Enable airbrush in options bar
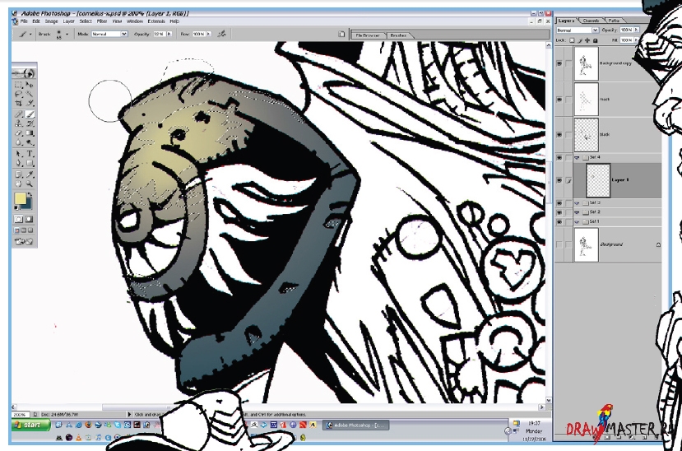682x451 pixels. (222, 34)
